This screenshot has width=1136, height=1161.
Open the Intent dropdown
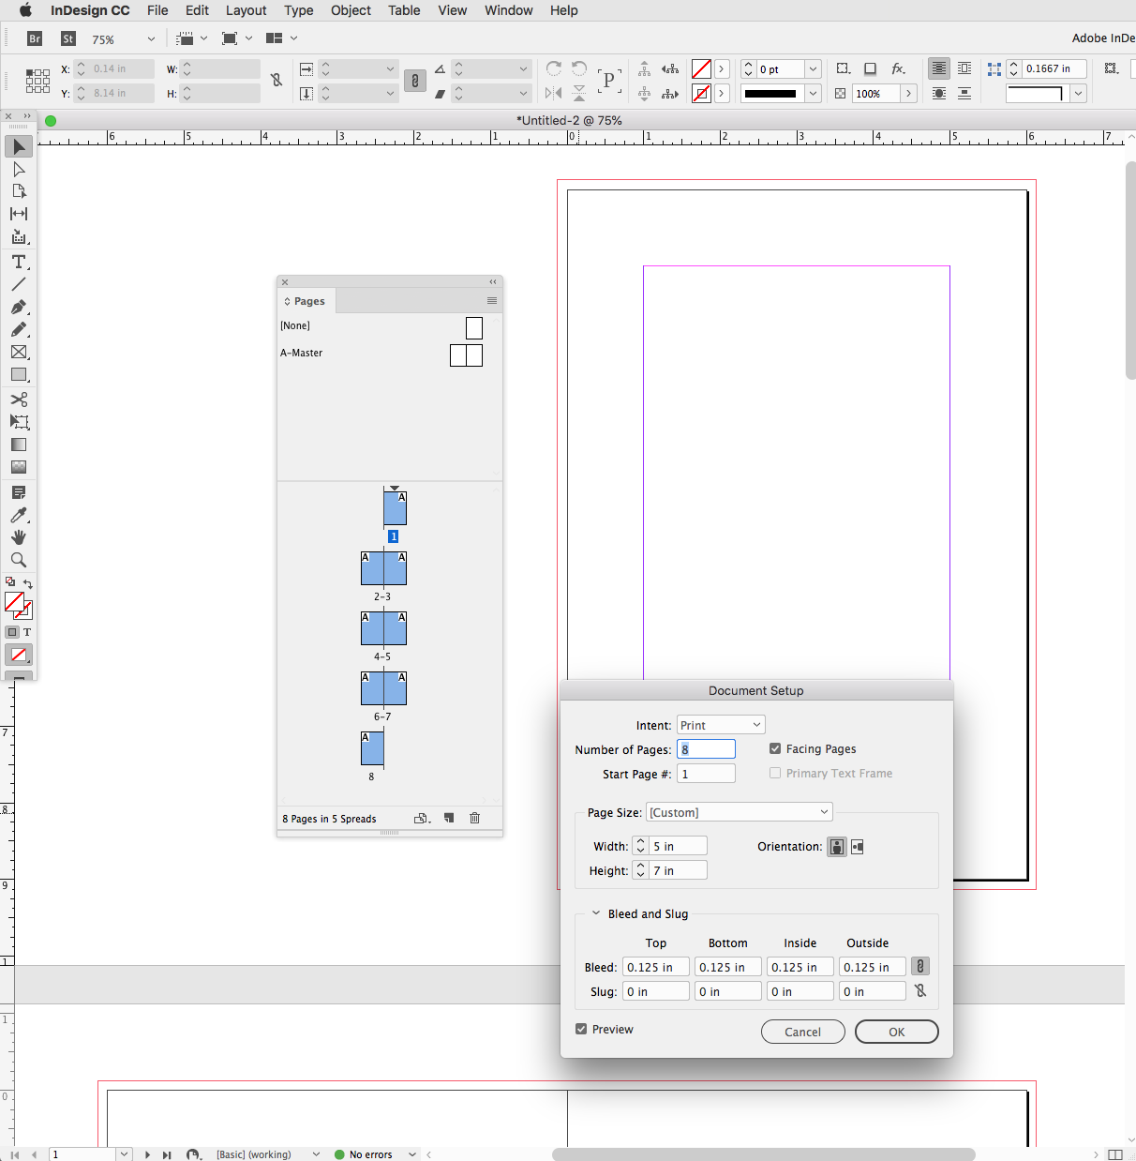(x=721, y=724)
